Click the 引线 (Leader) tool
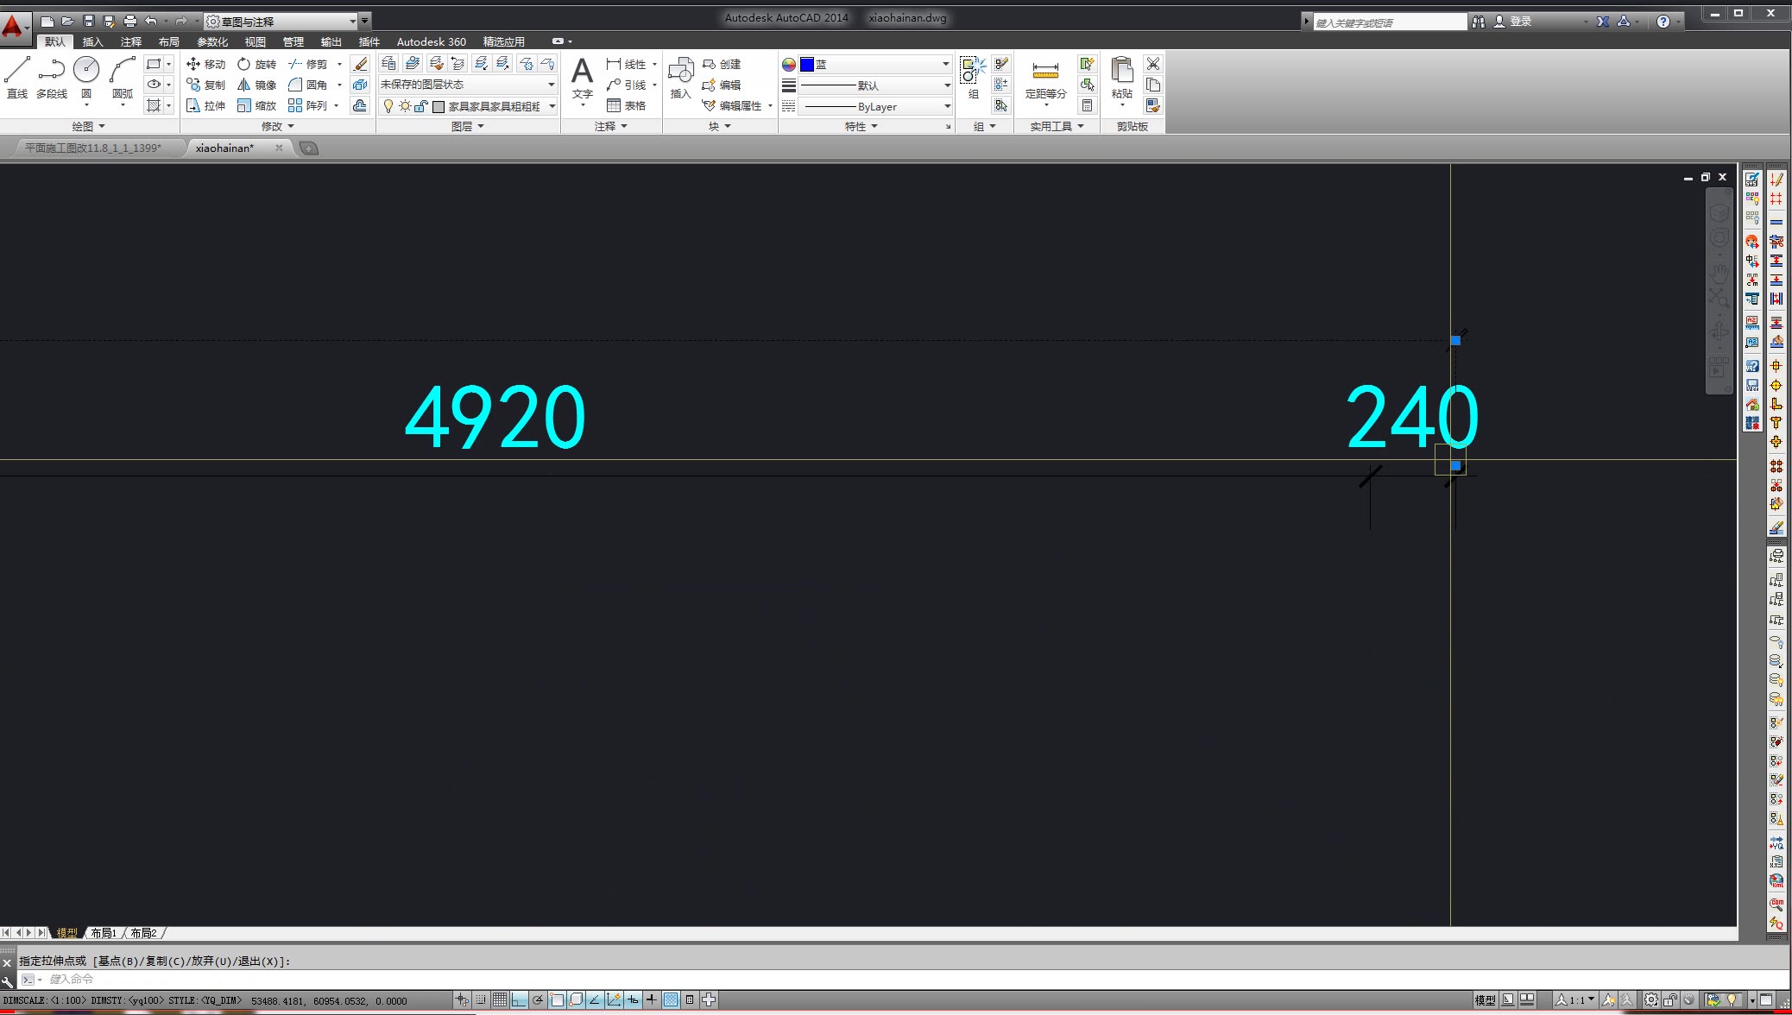The height and width of the screenshot is (1015, 1792). [626, 85]
